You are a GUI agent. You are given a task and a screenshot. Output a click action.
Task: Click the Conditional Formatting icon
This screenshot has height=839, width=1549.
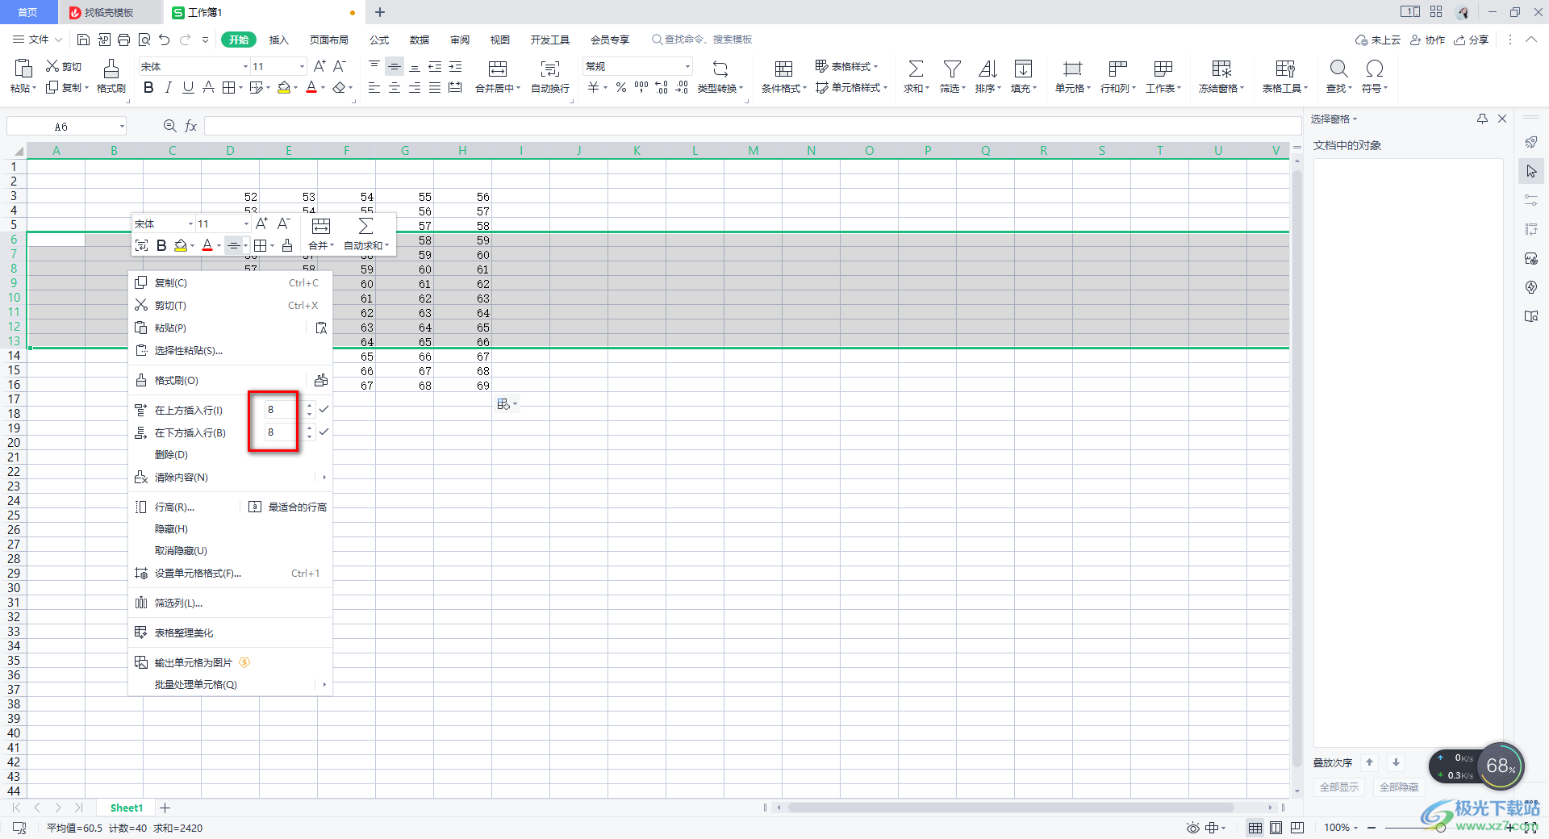coord(783,69)
